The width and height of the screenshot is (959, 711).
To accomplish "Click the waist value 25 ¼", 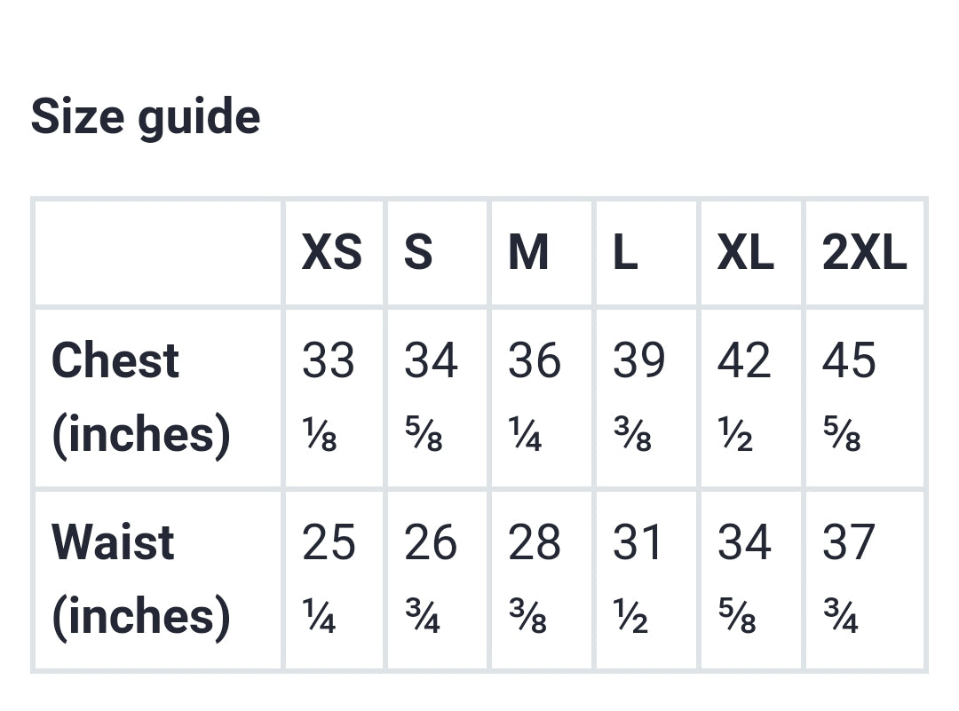I will click(x=329, y=579).
